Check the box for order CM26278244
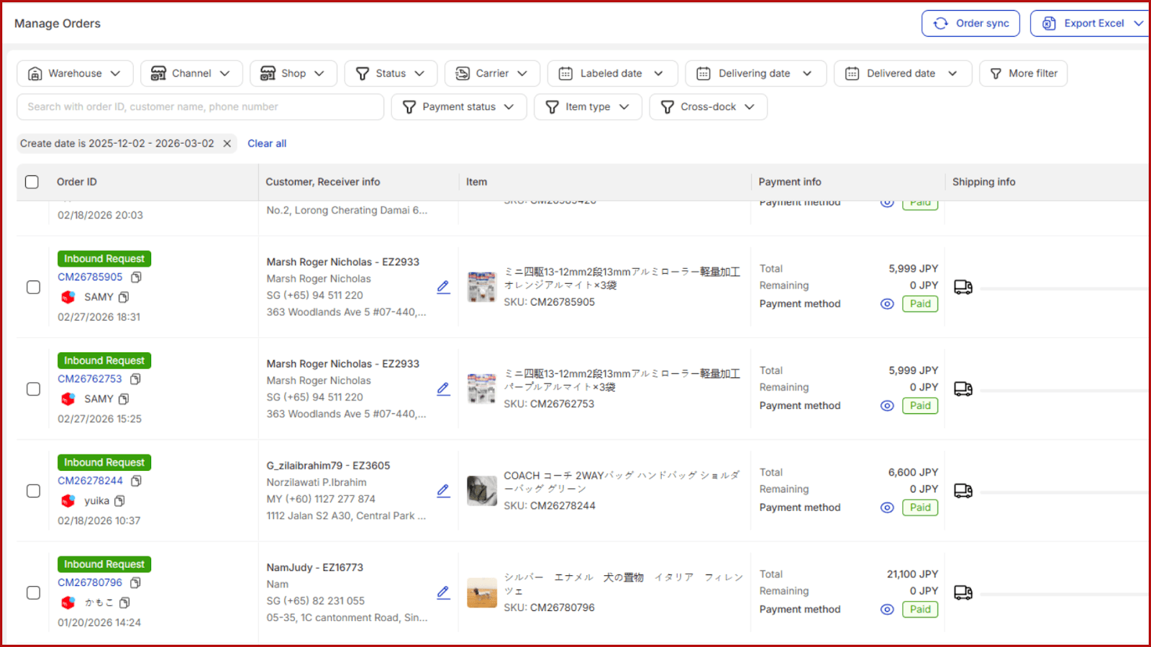 pos(33,491)
